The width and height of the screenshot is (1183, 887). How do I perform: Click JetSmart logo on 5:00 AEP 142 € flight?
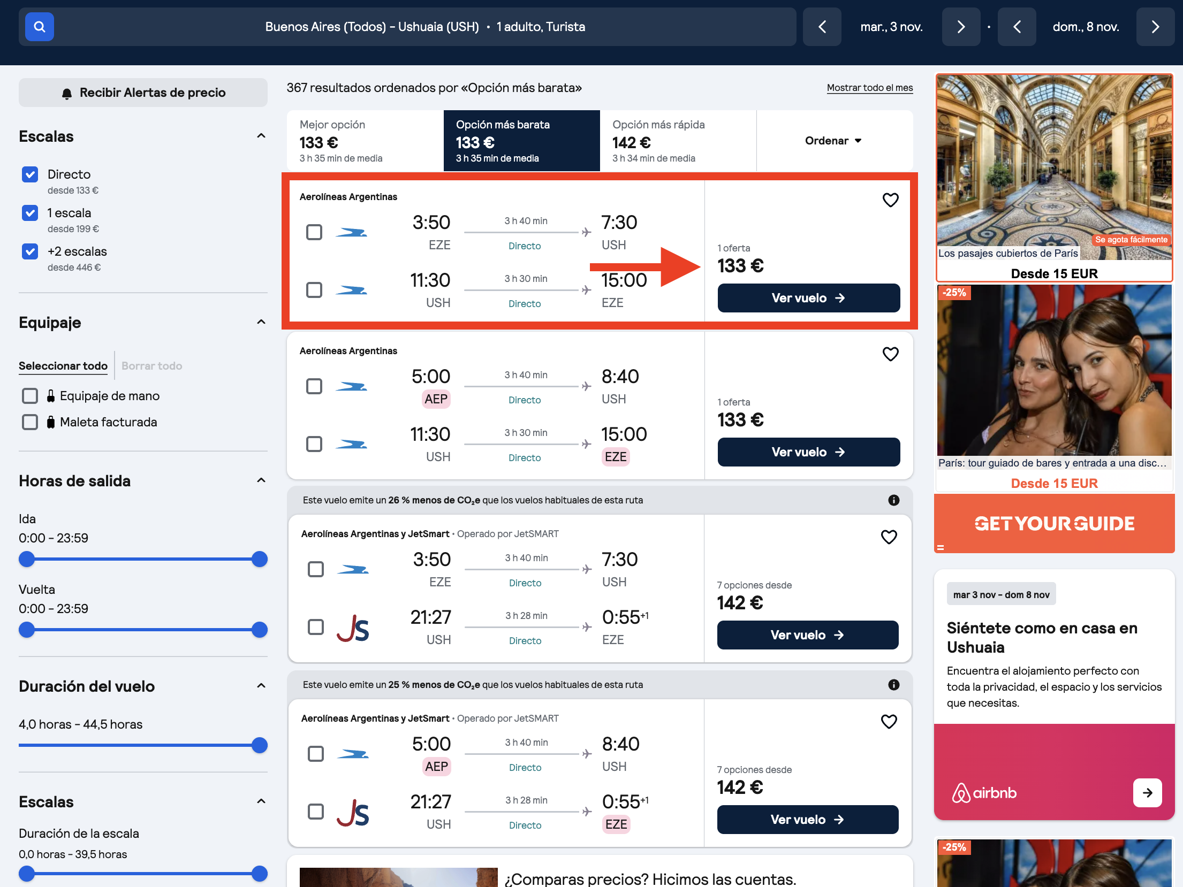(x=353, y=813)
